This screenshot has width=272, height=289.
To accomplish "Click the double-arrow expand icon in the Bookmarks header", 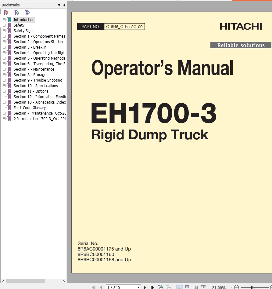I will 59,5.
